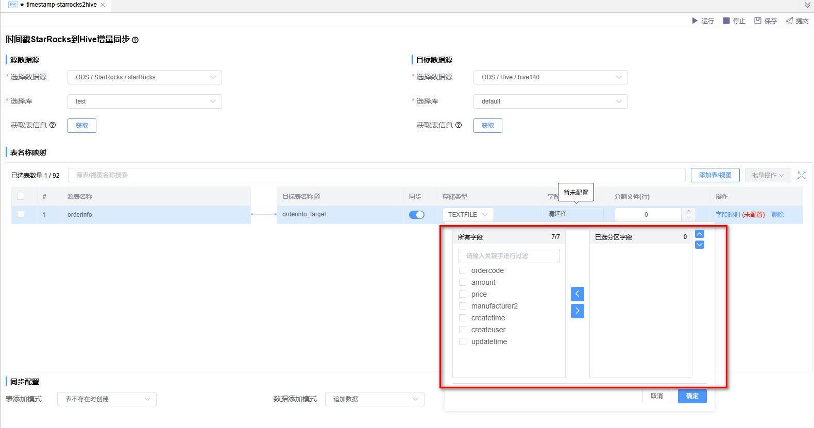Open source datasource ODS / StarRocks dropdown
814x428 pixels.
click(x=145, y=77)
